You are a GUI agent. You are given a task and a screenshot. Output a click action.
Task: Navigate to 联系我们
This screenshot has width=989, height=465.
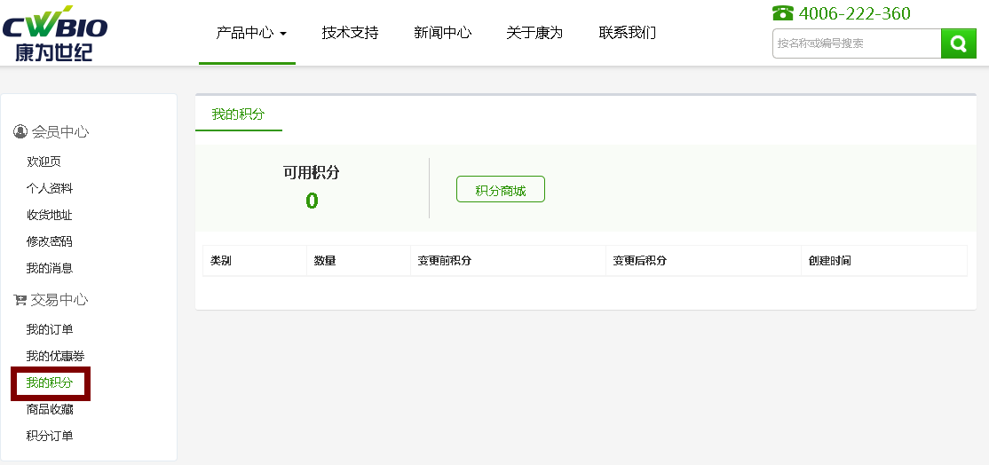[627, 33]
